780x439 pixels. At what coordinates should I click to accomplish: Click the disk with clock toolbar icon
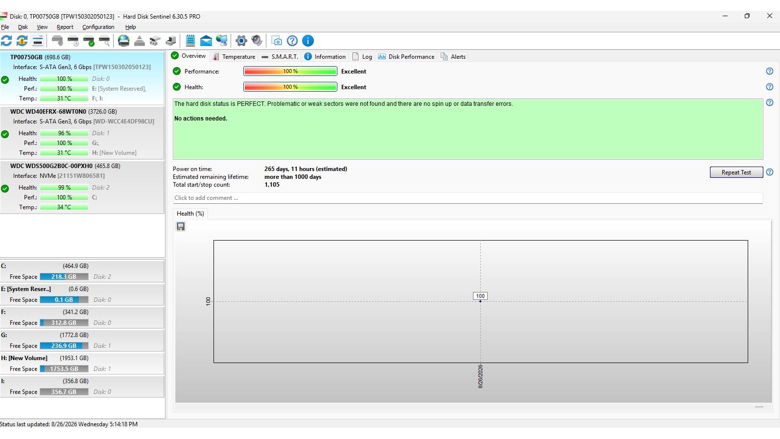tap(73, 41)
